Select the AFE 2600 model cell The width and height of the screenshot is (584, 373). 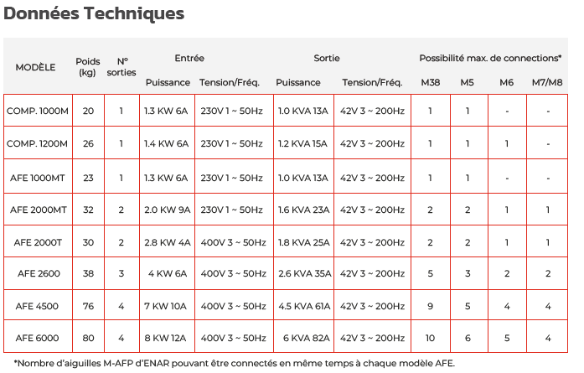pos(37,275)
